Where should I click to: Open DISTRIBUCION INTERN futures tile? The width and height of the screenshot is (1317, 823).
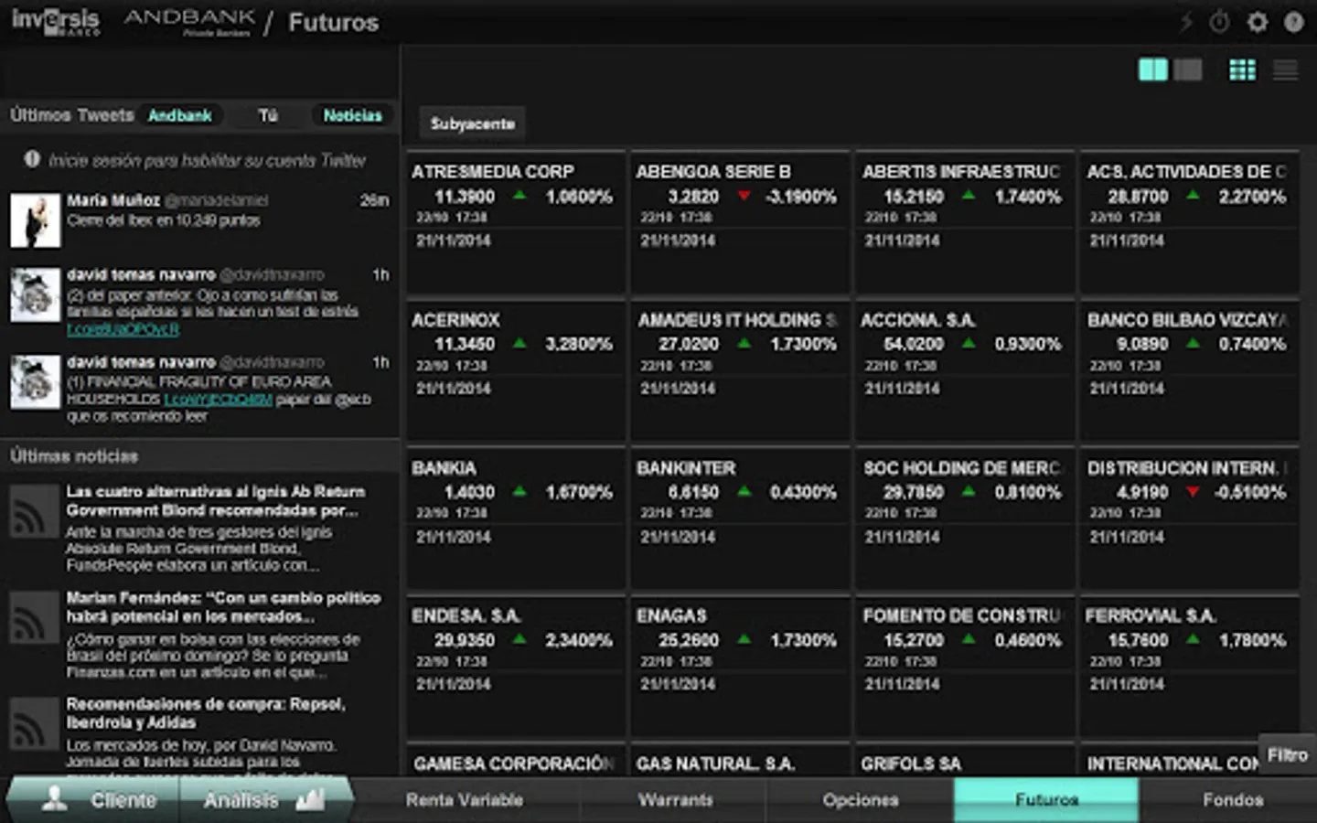(x=1189, y=518)
